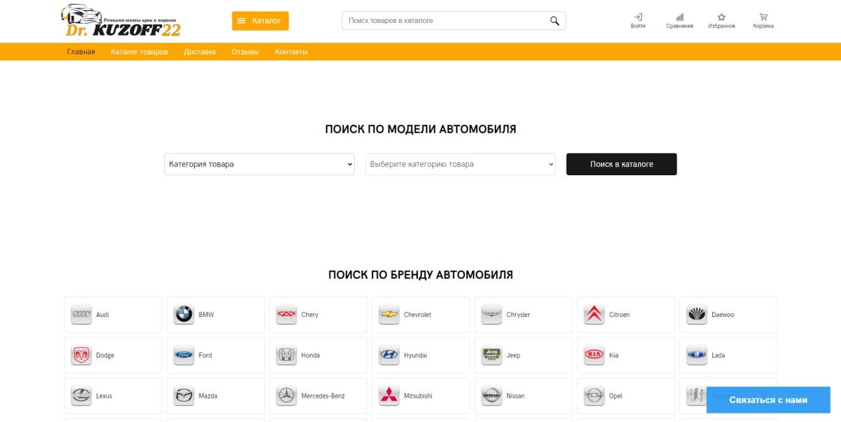Select the Chrysler brand logo
This screenshot has width=841, height=422.
pos(491,314)
